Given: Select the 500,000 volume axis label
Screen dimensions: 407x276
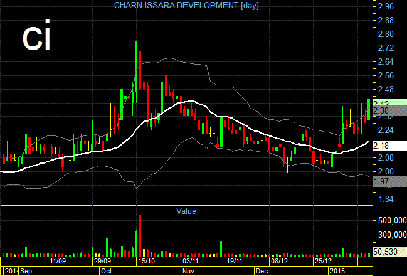Looking at the screenshot, I should 392,220.
